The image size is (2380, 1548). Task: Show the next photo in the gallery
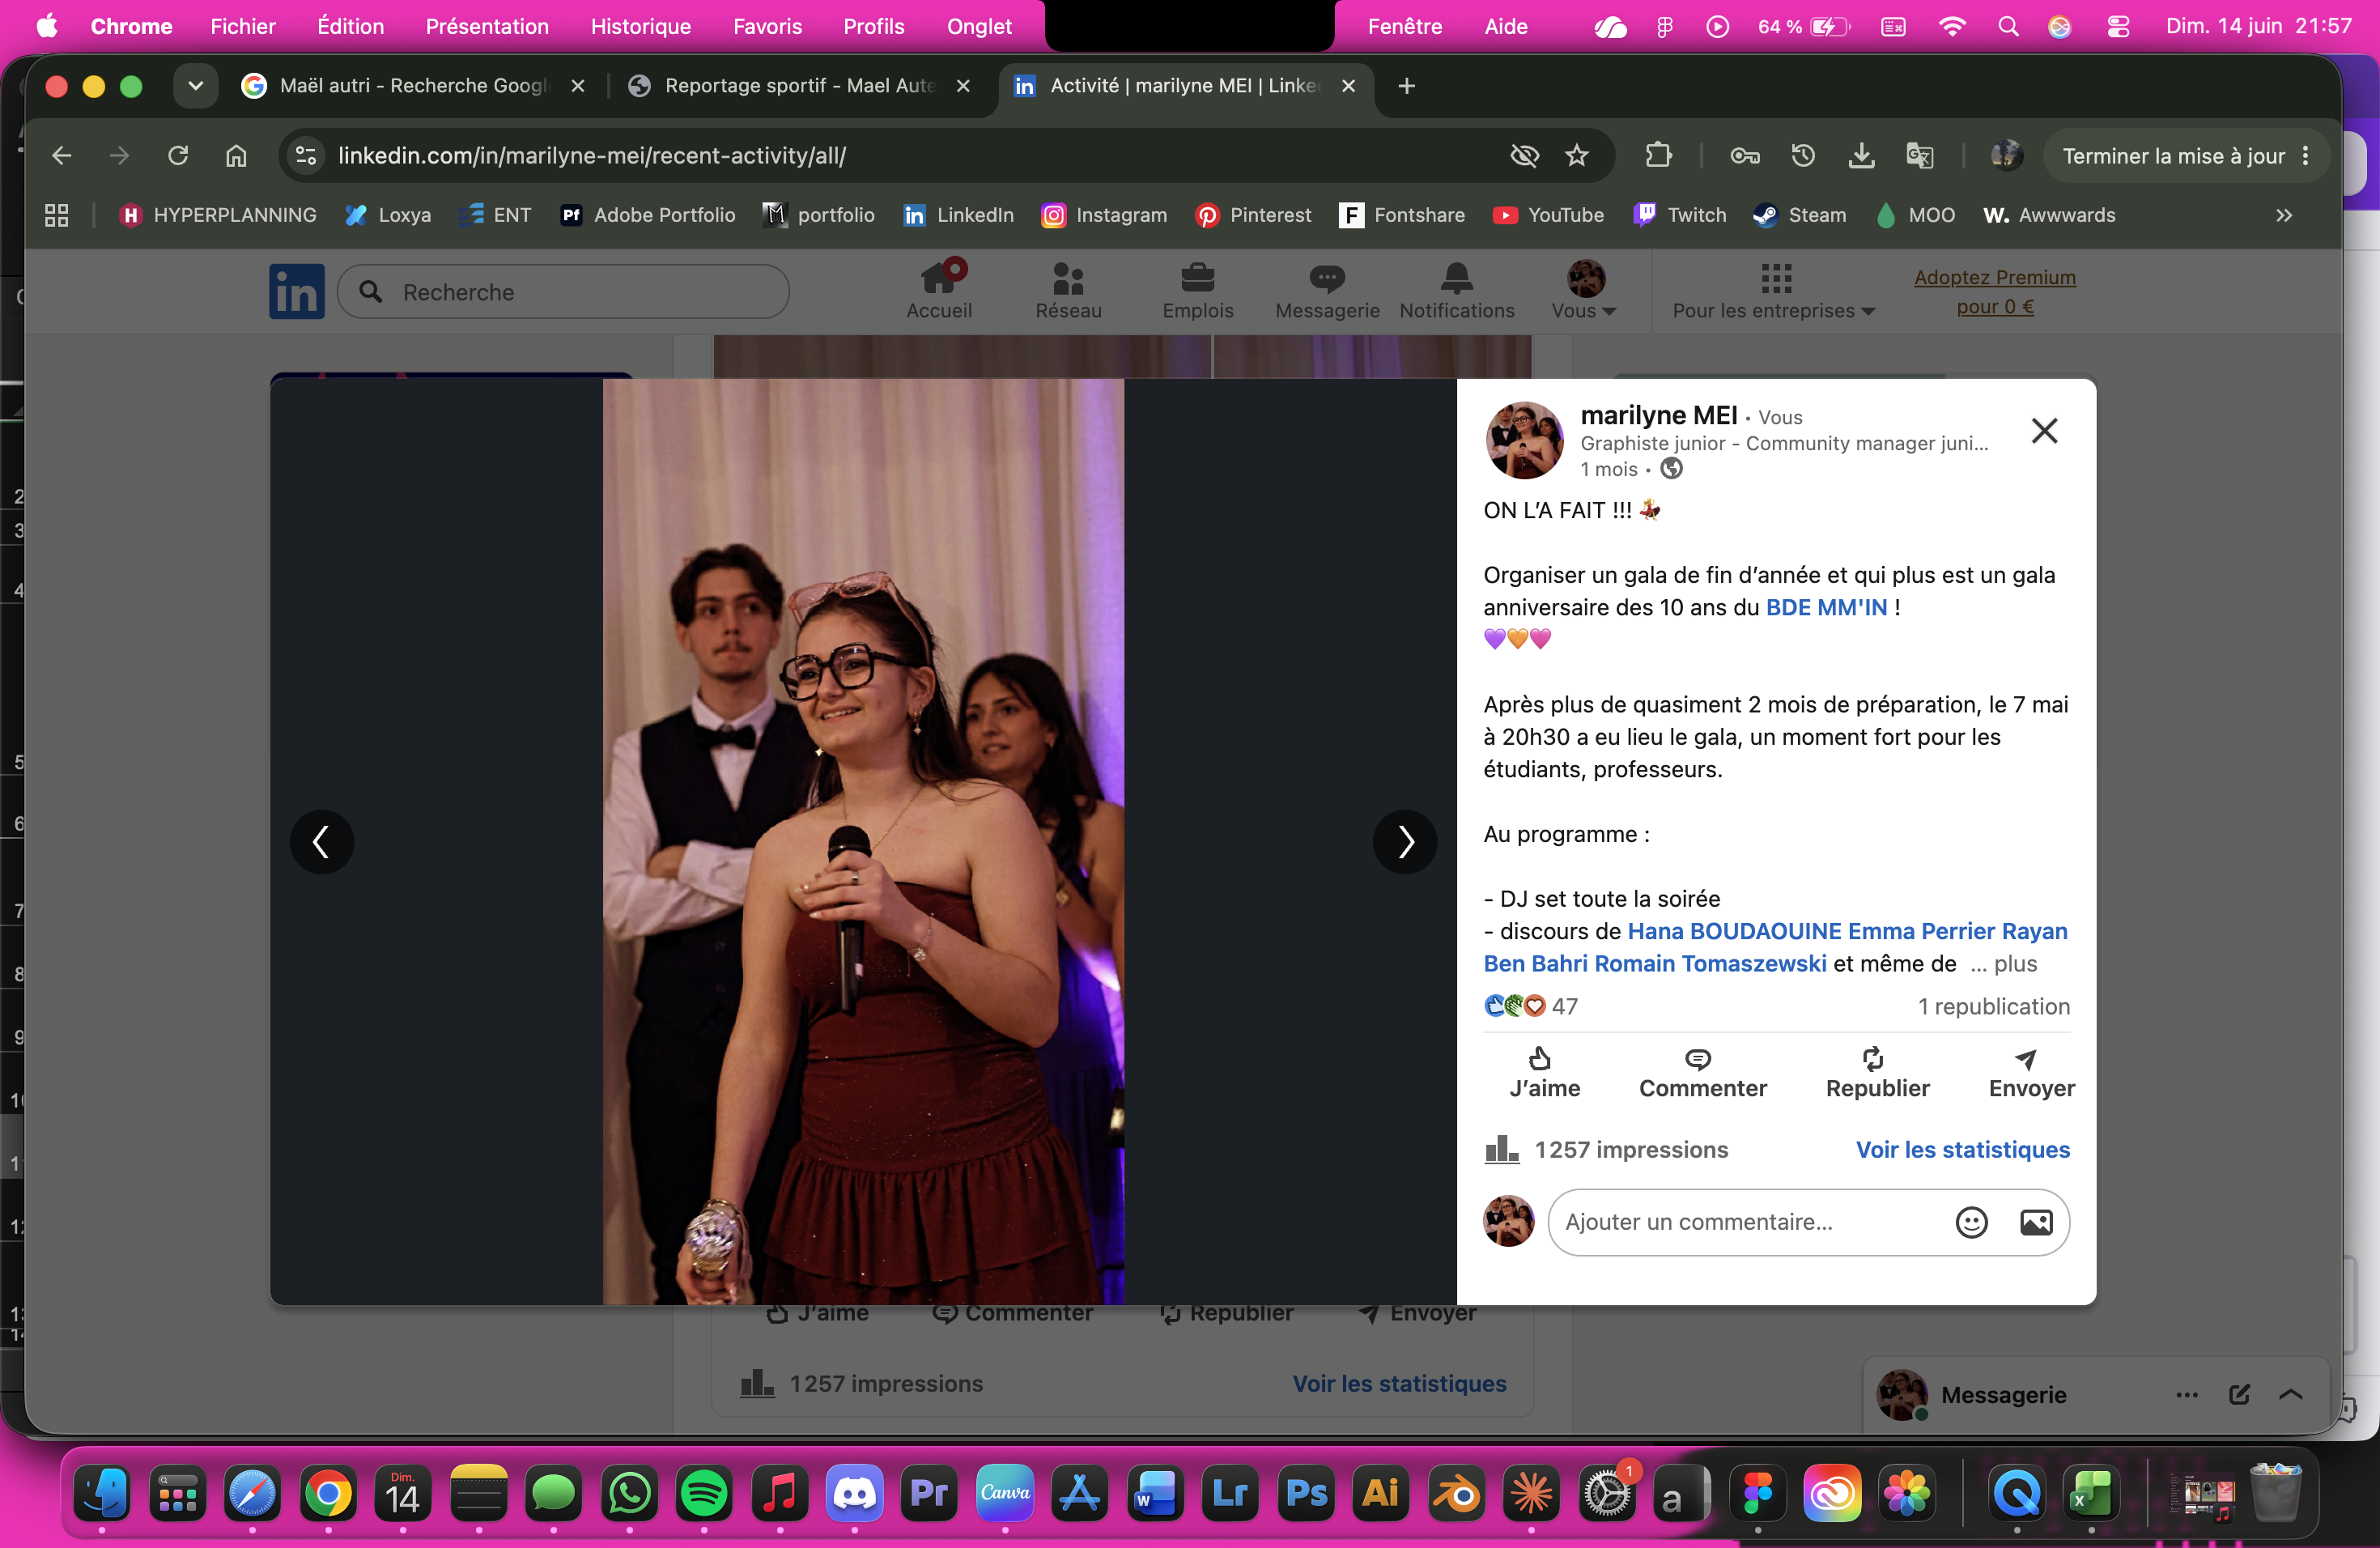pyautogui.click(x=1405, y=842)
